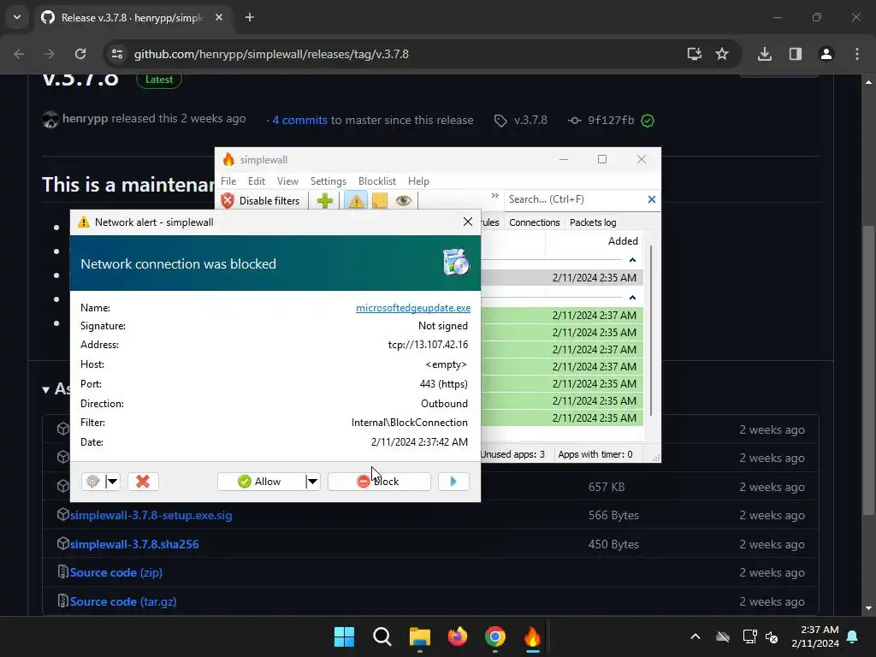This screenshot has height=657, width=876.
Task: Toggle the Chrome side panel icon
Action: point(796,54)
